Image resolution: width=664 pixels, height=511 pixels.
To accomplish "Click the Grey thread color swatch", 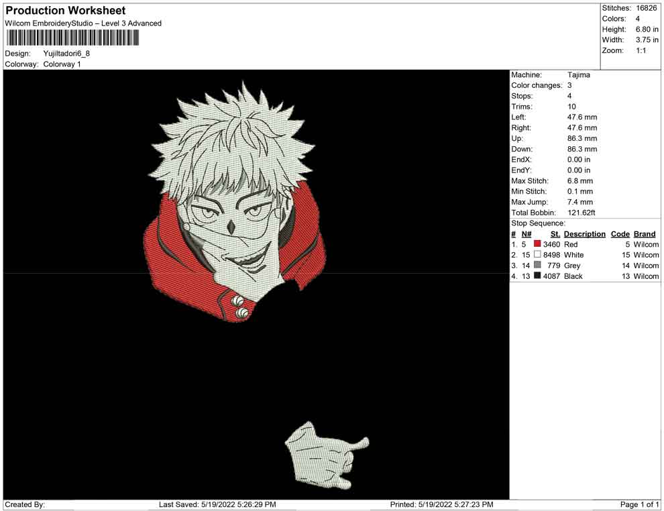I will 537,266.
